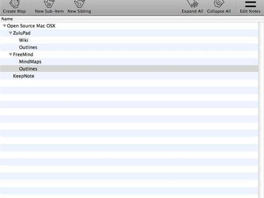Click the Create Map toolbar icon
This screenshot has height=198, width=264.
coord(14,7)
